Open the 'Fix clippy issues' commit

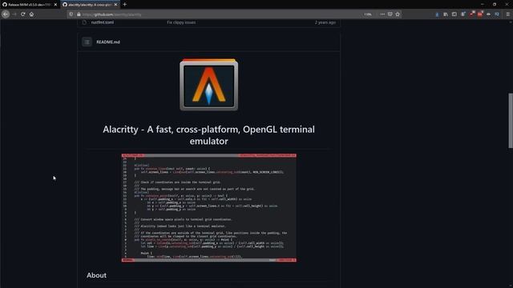(x=181, y=22)
